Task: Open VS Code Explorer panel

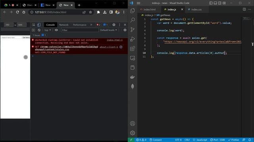Action: pyautogui.click(x=133, y=11)
